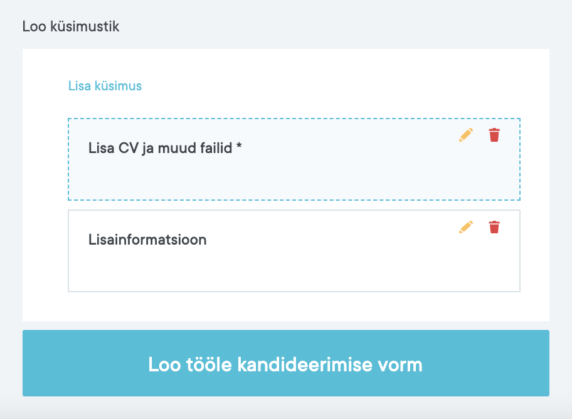The width and height of the screenshot is (572, 419).
Task: Click the pencil icon for the CV question
Action: click(x=465, y=135)
